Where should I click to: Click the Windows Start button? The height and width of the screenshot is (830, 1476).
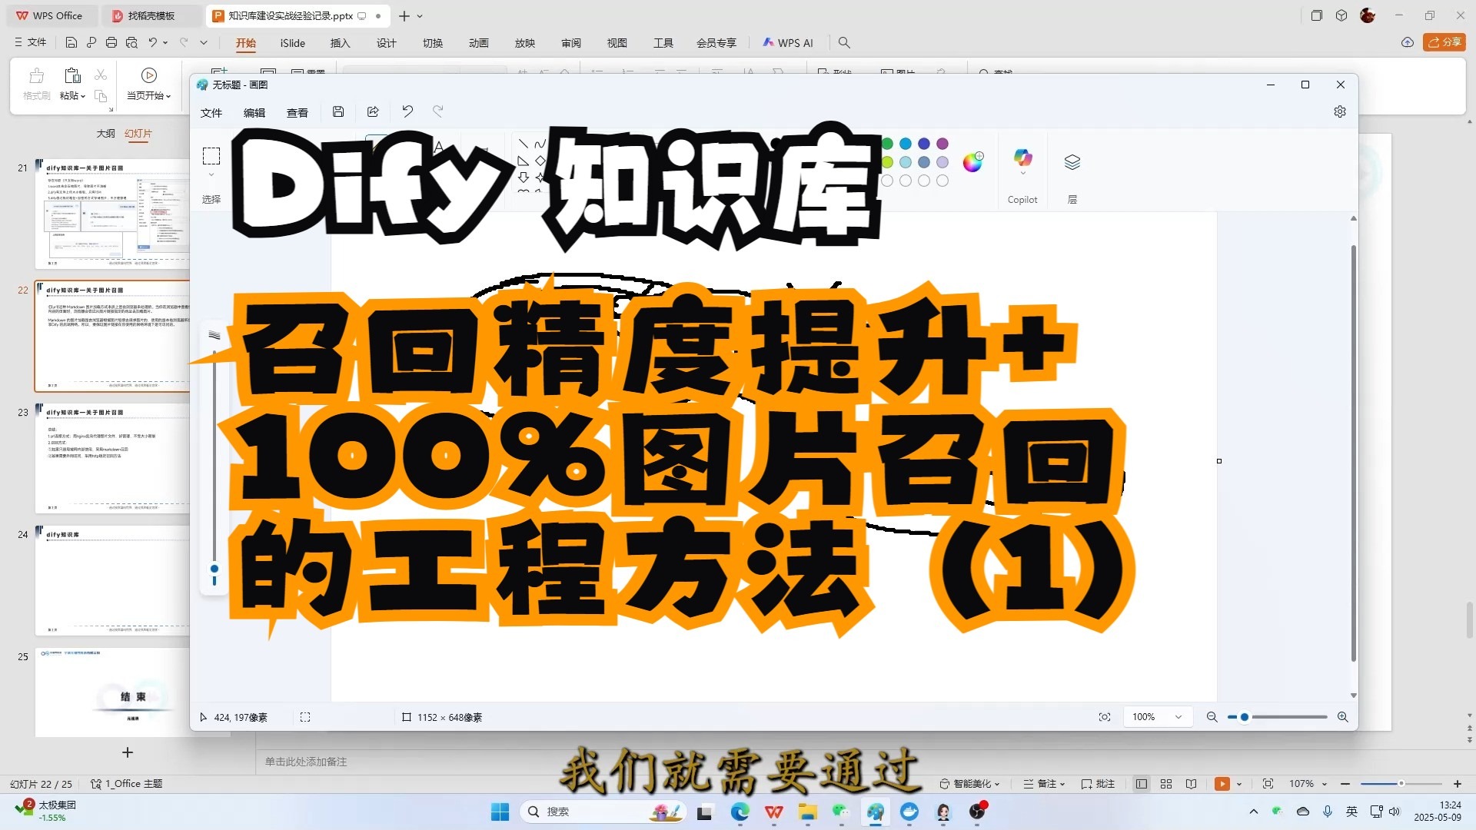click(x=500, y=812)
